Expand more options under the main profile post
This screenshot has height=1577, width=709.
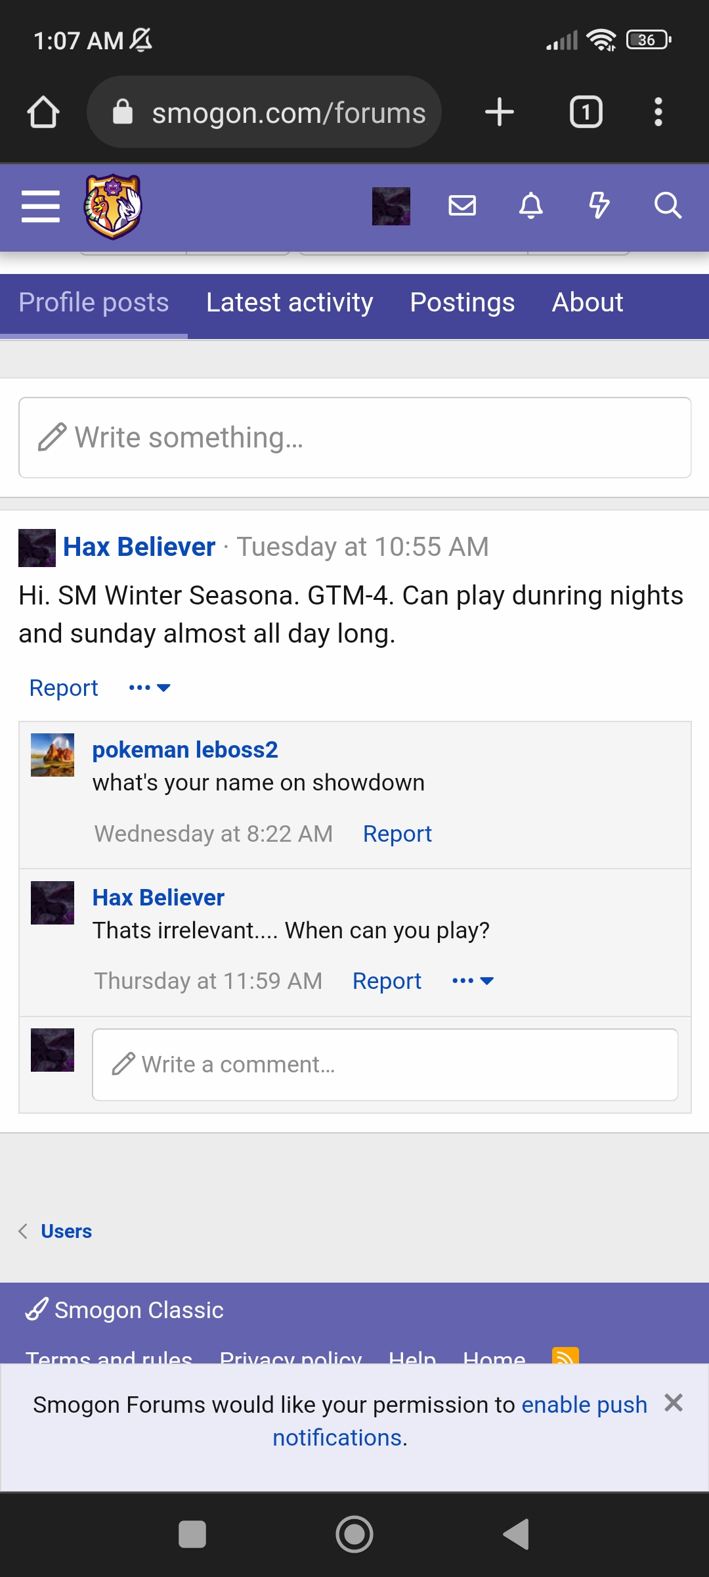(x=150, y=688)
